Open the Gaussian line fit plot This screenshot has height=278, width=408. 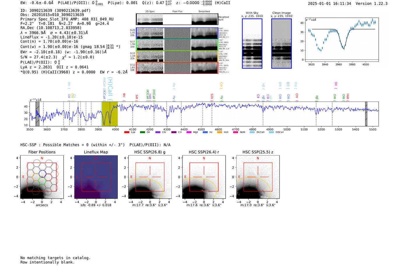(342, 39)
